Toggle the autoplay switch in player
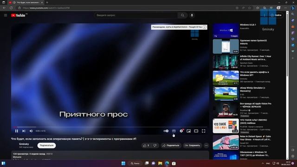This screenshot has width=297, height=167. click(x=166, y=131)
